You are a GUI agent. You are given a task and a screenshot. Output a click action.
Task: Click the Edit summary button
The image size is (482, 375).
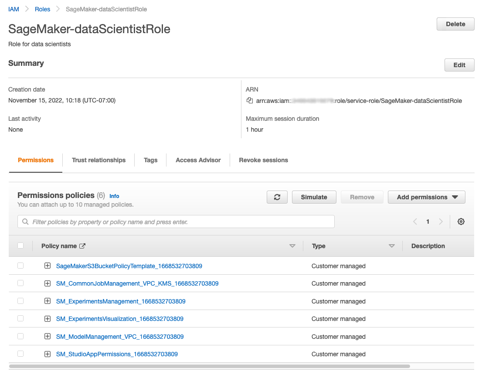pos(459,65)
